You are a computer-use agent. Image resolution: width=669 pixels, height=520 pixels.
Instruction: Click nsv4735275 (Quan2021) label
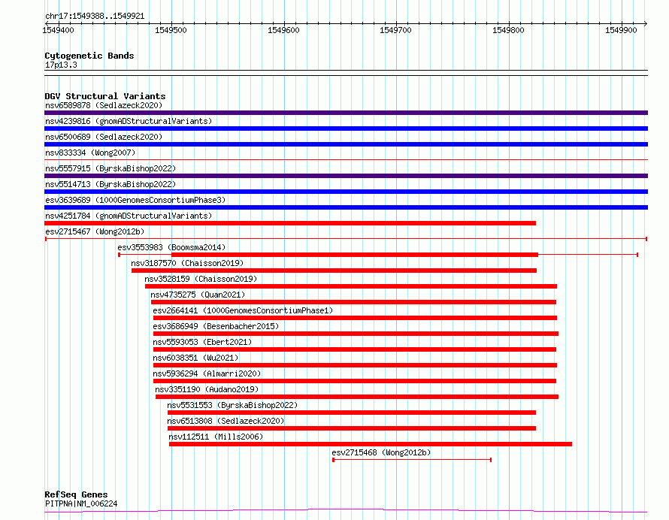click(198, 295)
